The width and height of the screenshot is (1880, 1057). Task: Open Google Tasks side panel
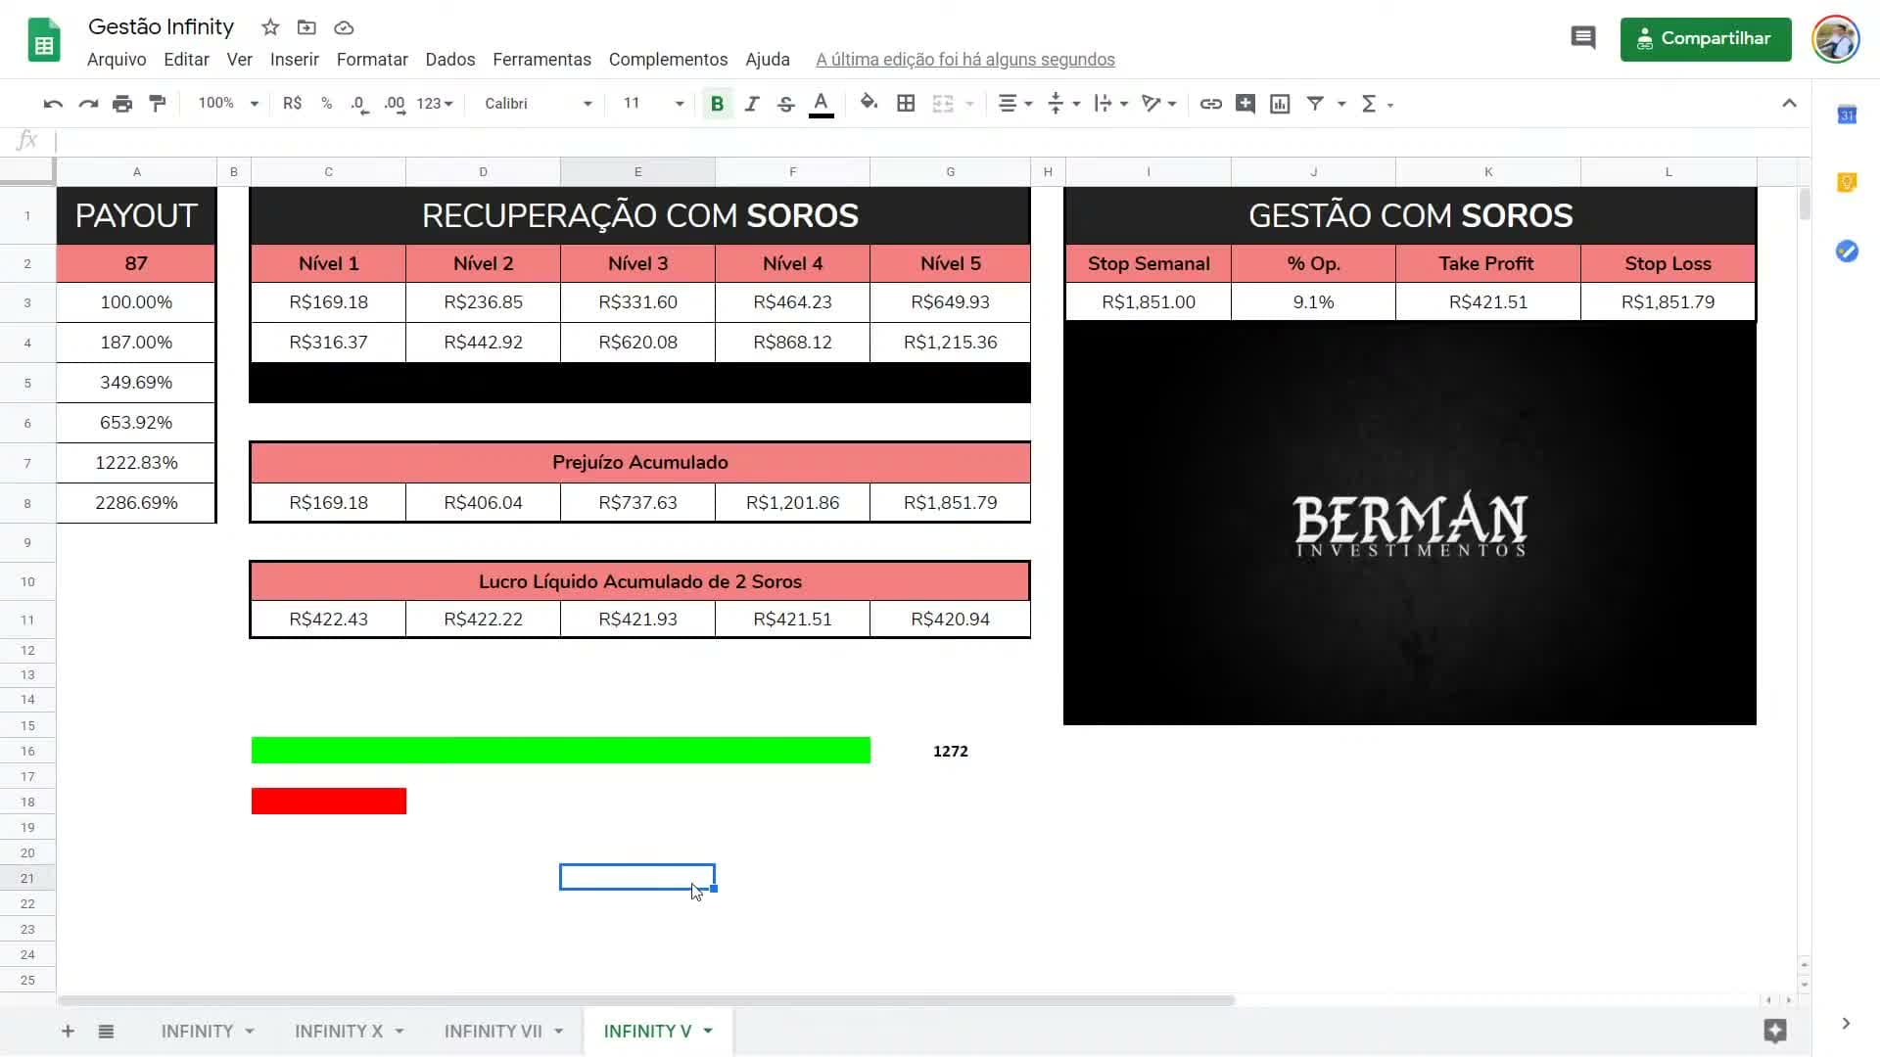pos(1847,252)
